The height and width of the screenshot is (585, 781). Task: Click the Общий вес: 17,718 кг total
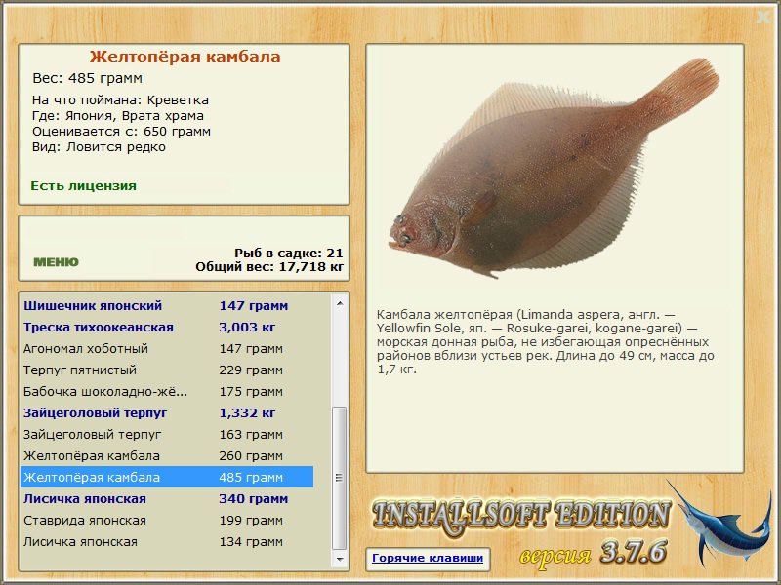pyautogui.click(x=269, y=267)
